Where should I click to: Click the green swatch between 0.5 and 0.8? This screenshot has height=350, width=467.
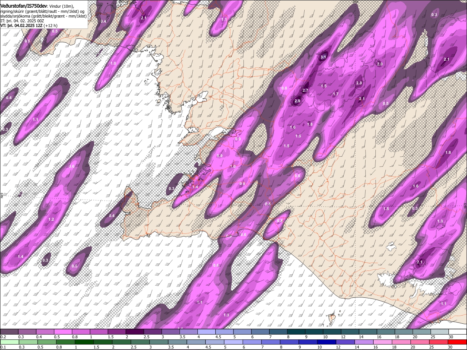point(47,342)
